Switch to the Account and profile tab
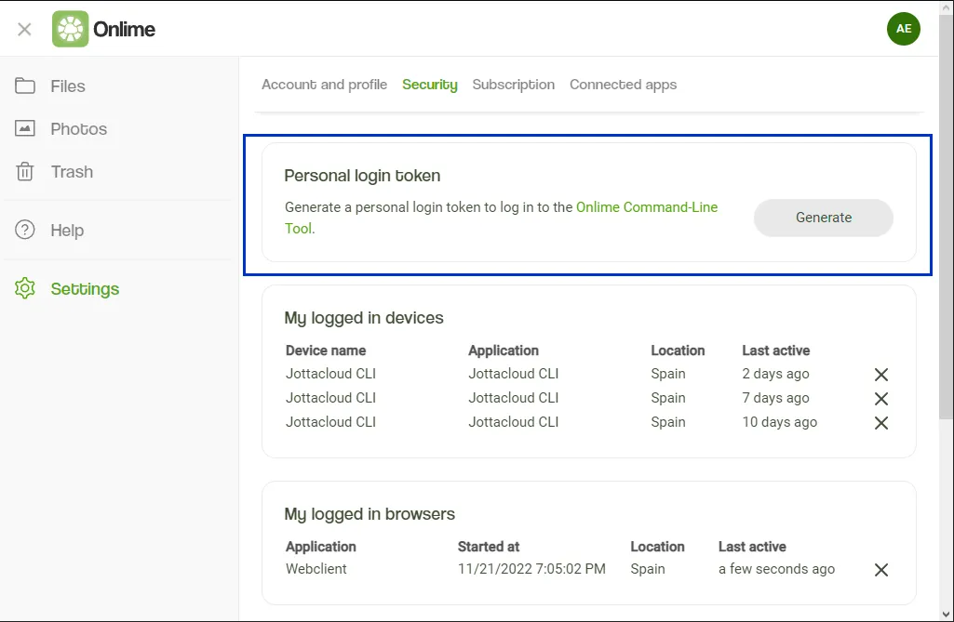 [x=324, y=85]
